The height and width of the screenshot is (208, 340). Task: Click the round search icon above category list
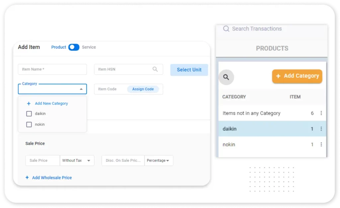(x=226, y=77)
